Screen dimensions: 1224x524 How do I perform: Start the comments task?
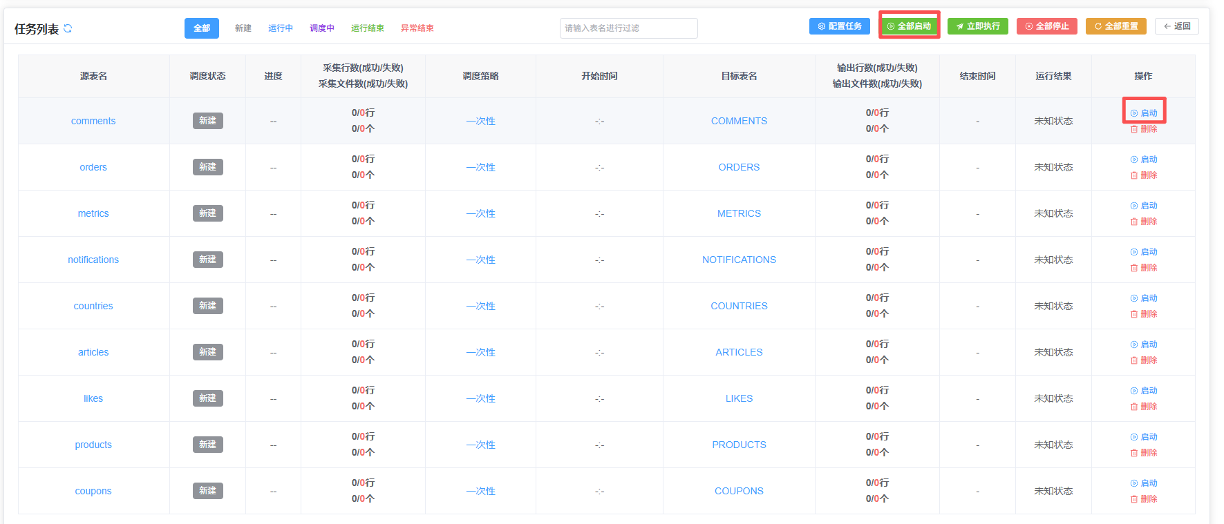[x=1144, y=113]
